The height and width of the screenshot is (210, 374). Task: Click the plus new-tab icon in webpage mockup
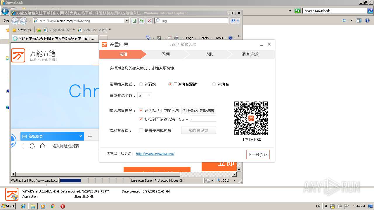click(x=90, y=136)
